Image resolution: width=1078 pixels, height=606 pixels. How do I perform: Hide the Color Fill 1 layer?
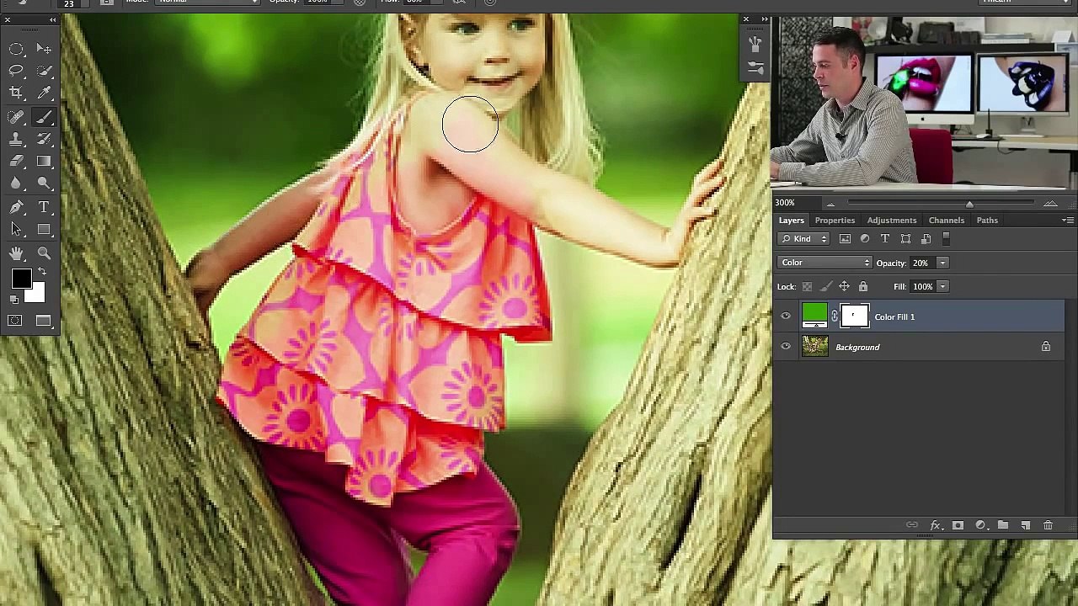[x=786, y=316]
